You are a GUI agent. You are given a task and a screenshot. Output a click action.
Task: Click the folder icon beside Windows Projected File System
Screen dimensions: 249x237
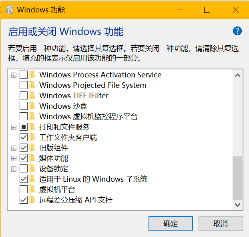[x=33, y=85]
